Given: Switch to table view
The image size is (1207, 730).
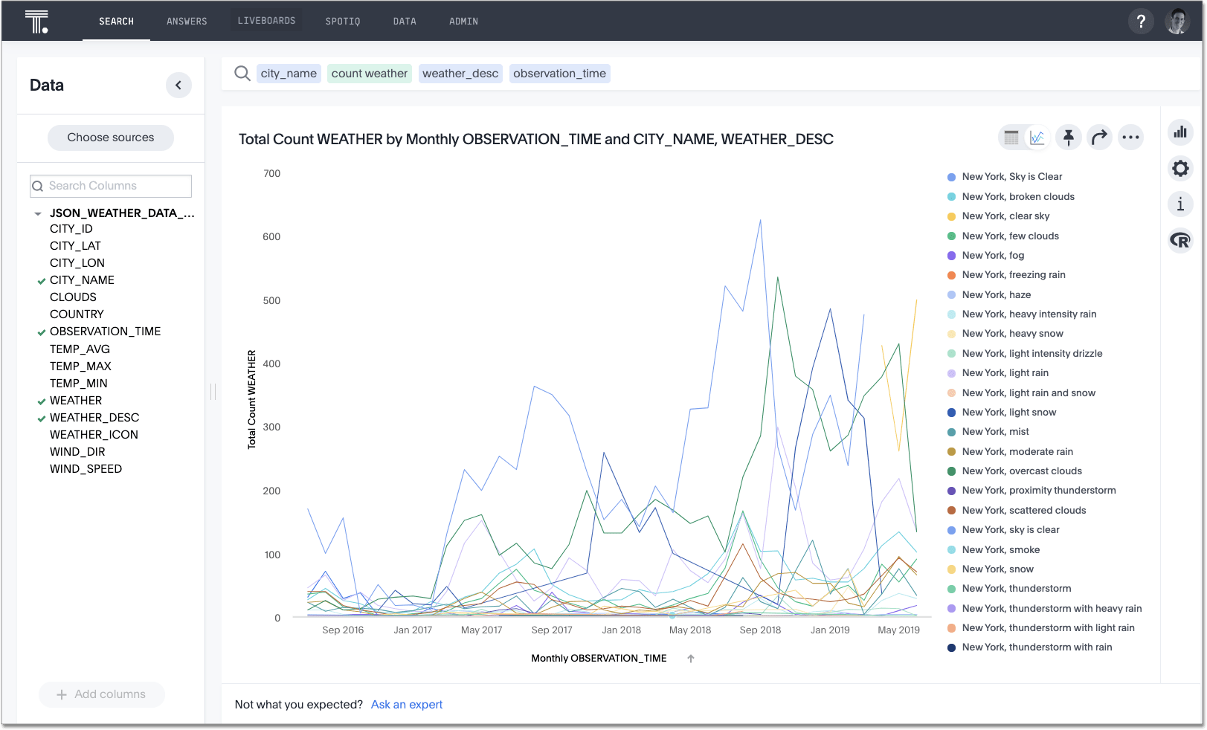Looking at the screenshot, I should (1011, 138).
